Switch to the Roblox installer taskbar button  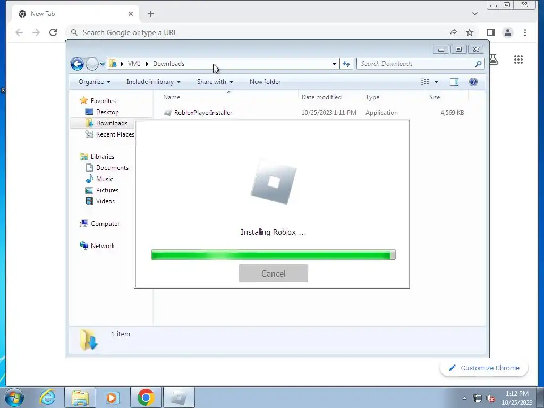pyautogui.click(x=179, y=397)
